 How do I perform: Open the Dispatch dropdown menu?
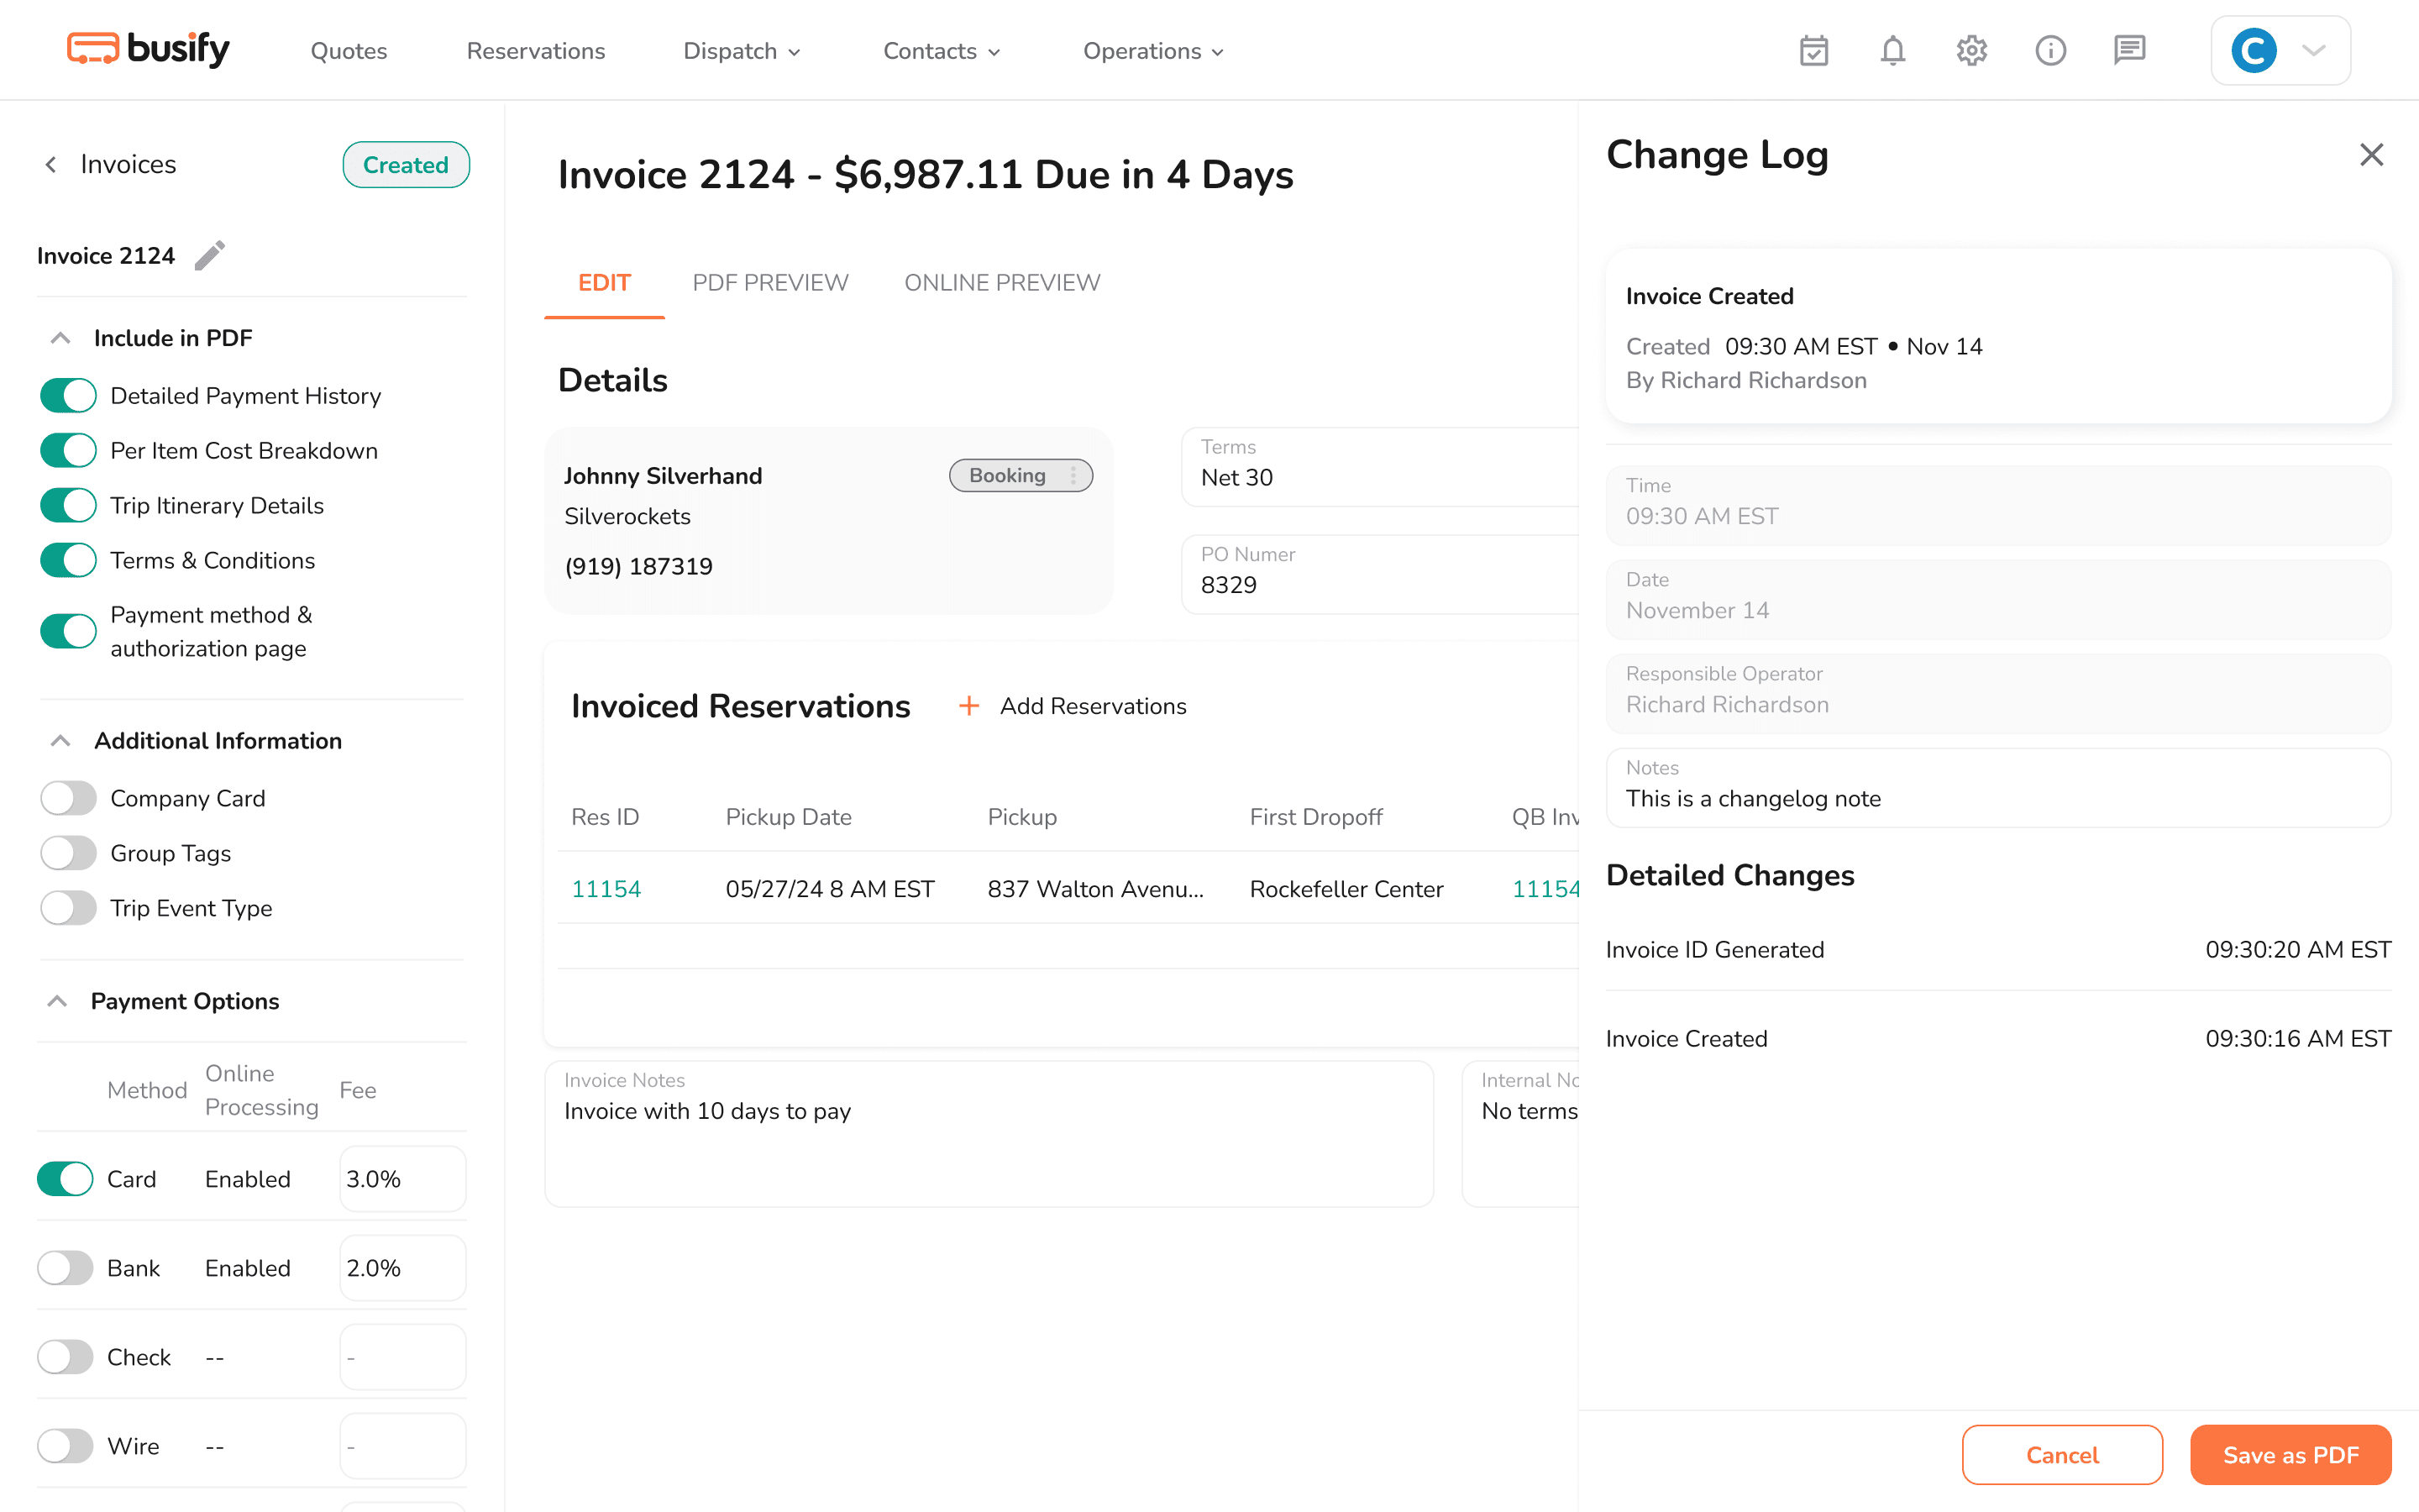click(742, 51)
